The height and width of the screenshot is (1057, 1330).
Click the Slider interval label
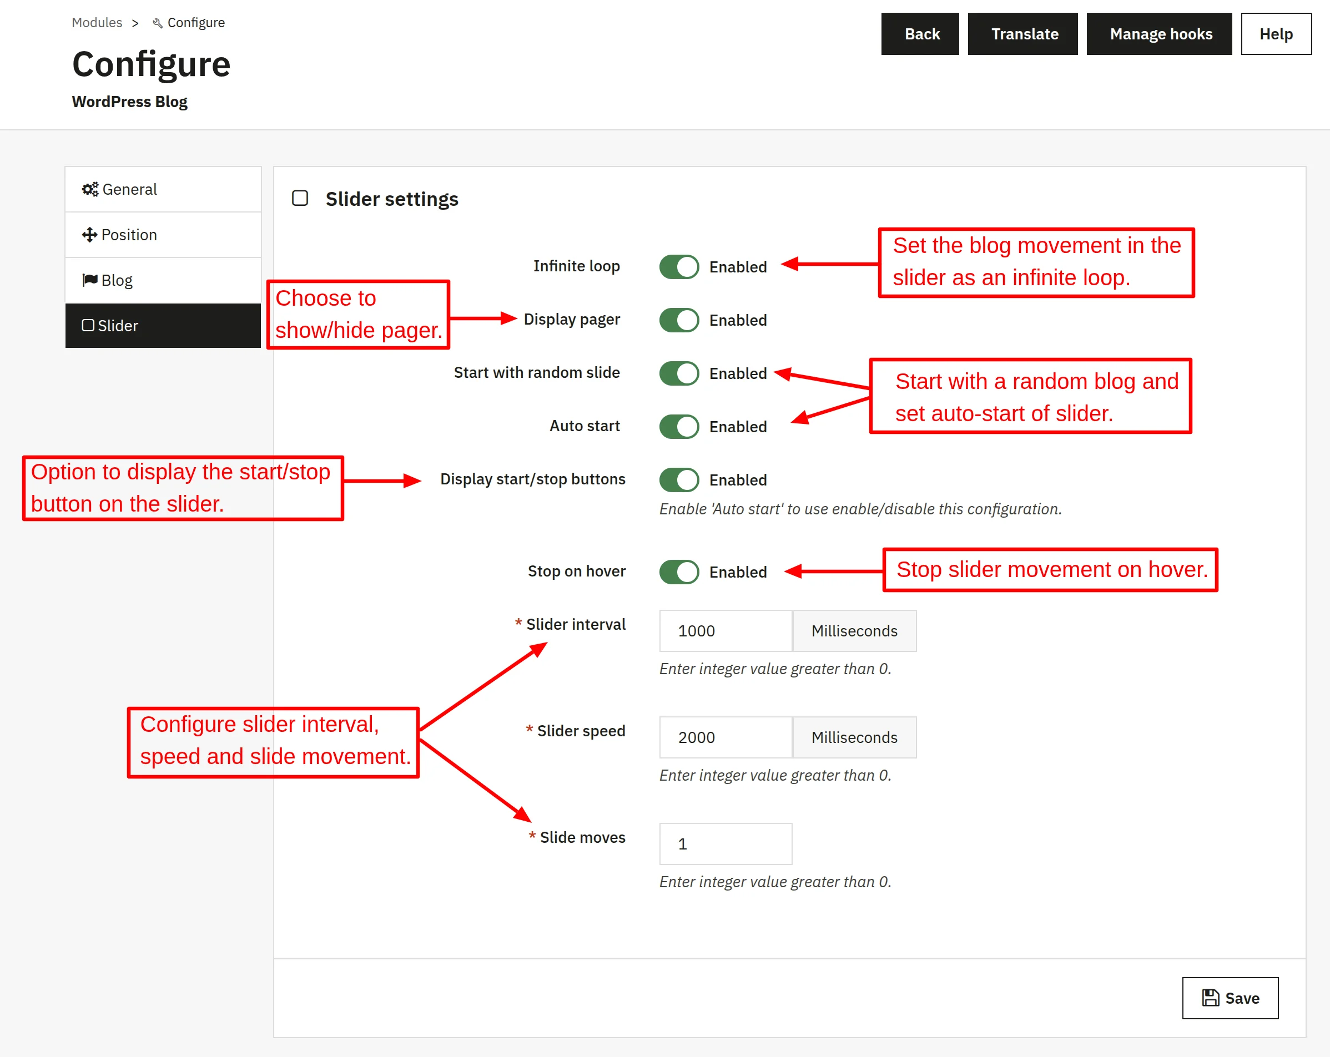(576, 624)
